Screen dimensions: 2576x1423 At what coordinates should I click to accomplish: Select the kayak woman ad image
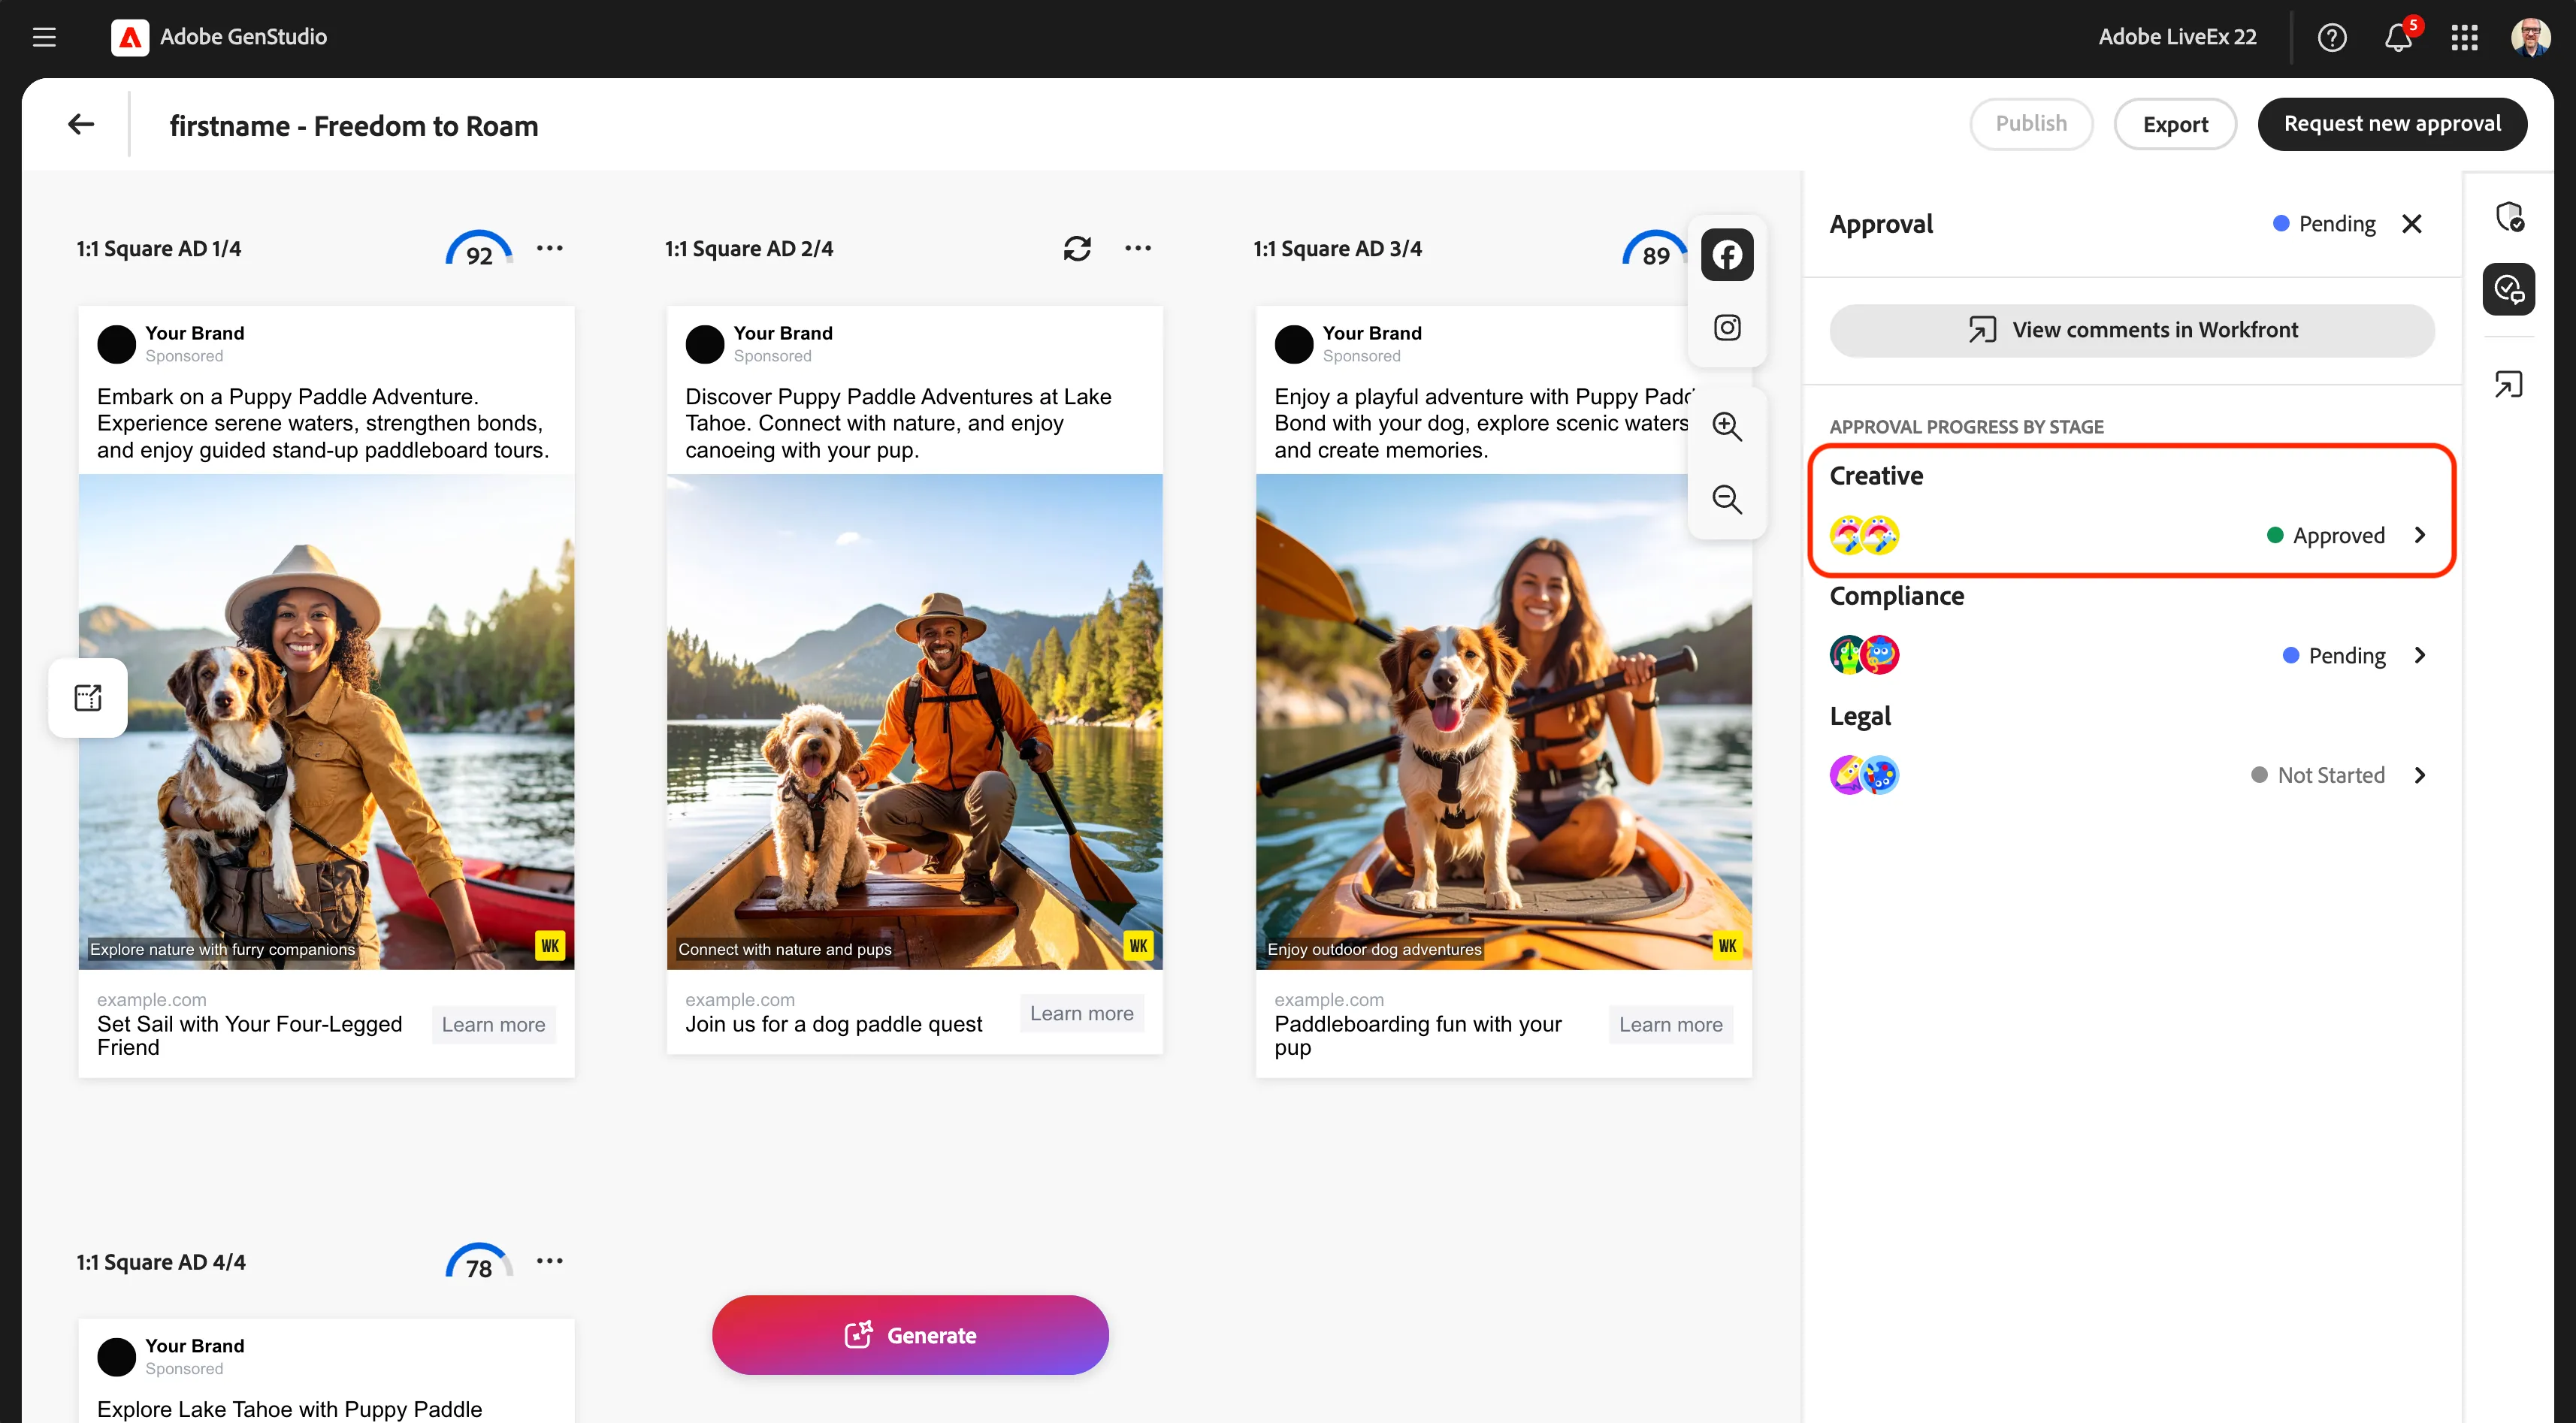coord(1504,722)
